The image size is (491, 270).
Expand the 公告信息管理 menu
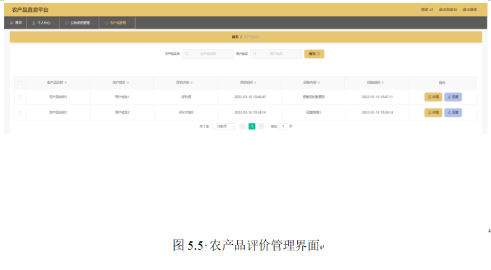pos(80,22)
